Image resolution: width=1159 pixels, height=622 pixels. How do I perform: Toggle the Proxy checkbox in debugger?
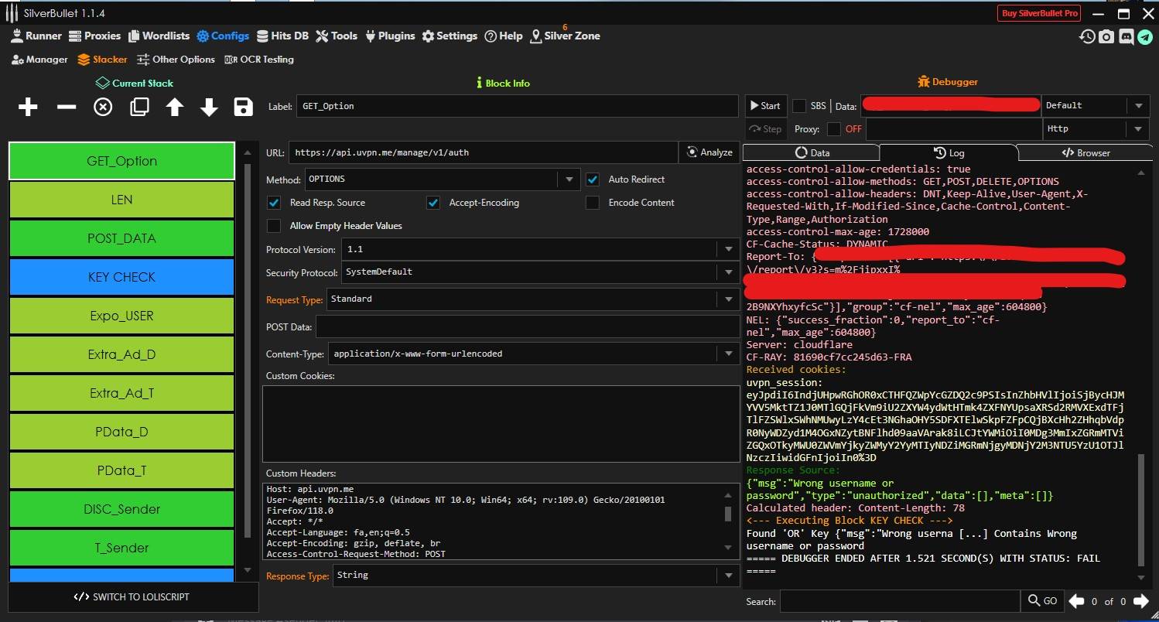click(x=833, y=129)
